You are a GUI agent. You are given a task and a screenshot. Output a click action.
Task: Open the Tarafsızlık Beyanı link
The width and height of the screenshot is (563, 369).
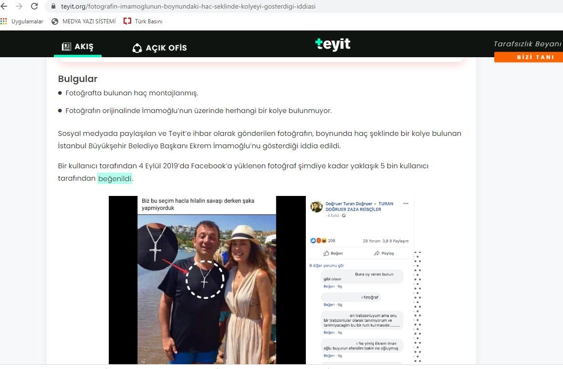point(527,44)
